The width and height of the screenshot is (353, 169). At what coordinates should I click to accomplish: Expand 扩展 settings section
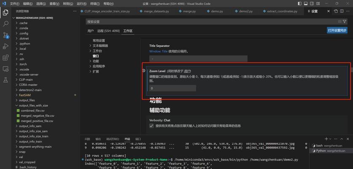pos(91,71)
